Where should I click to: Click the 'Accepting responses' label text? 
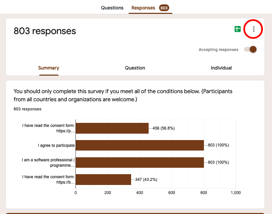(x=218, y=50)
